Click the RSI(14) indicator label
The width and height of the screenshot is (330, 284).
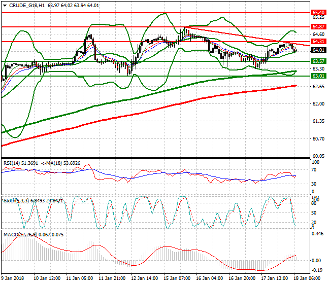pyautogui.click(x=12, y=163)
